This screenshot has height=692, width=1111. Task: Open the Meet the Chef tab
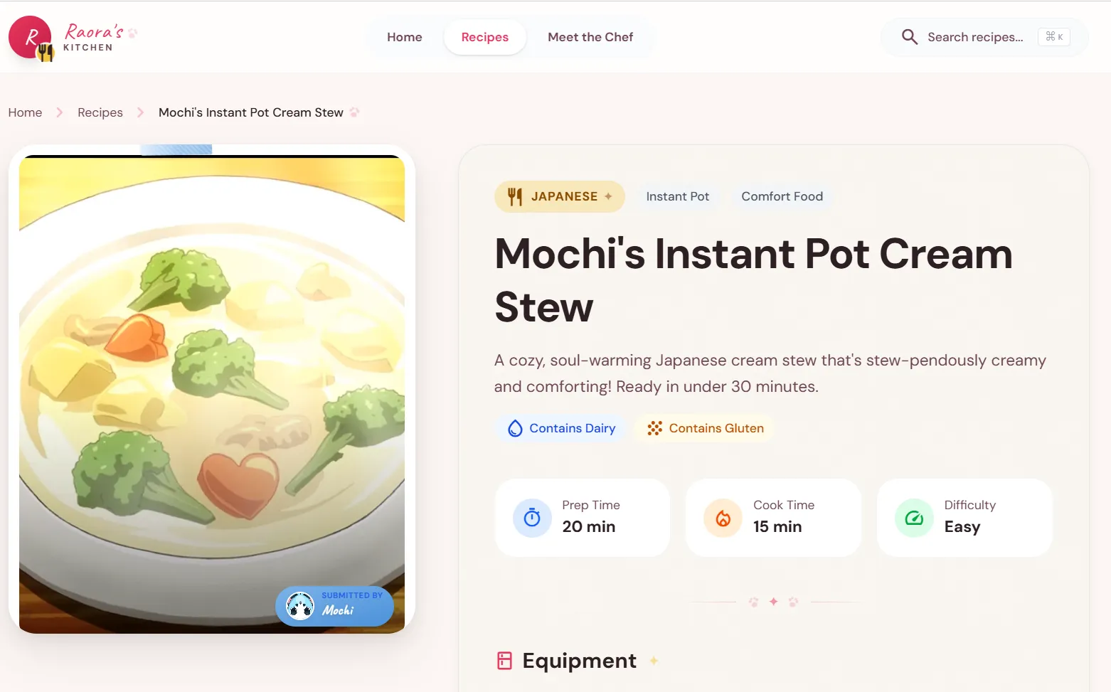(x=590, y=37)
